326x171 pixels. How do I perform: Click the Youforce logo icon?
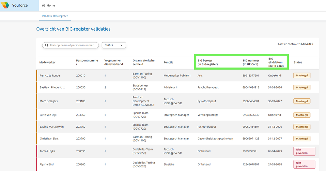click(5, 6)
